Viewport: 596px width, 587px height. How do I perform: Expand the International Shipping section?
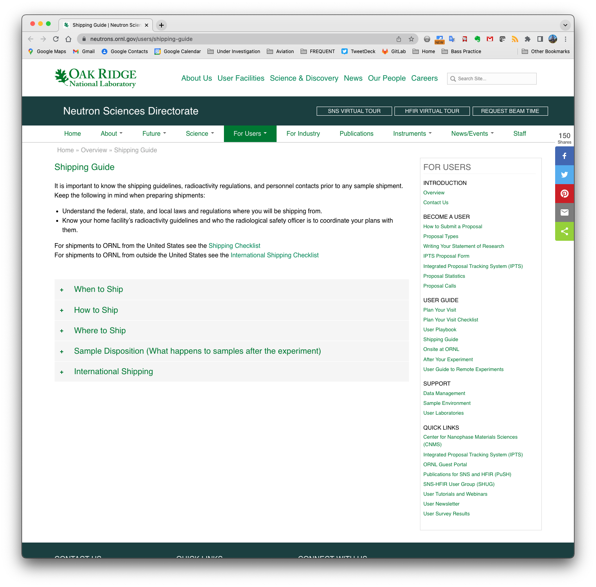(114, 371)
